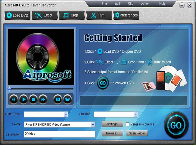Open the Profile format dropdown
Screen dimensions: 196x145
[x=93, y=124]
